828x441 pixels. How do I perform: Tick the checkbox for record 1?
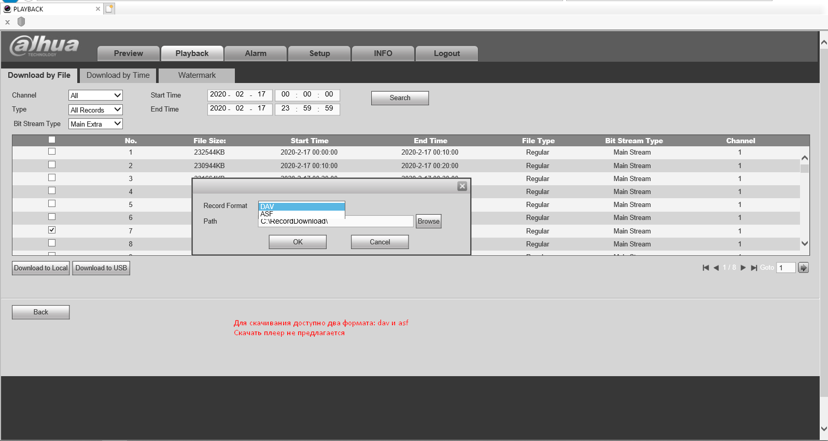point(52,151)
